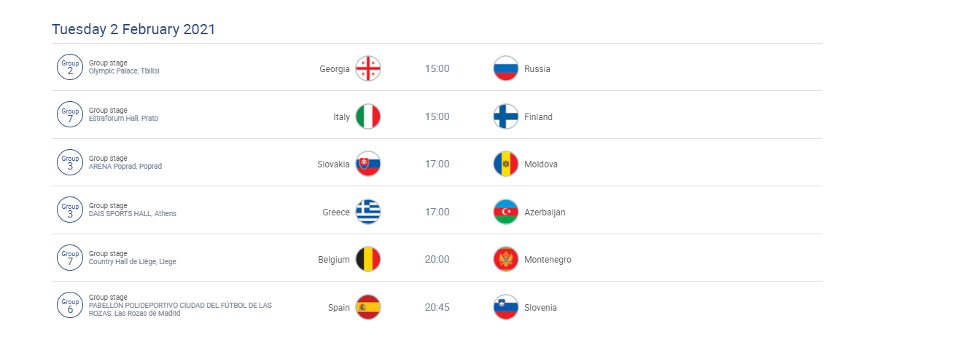Click the Russia flag icon
958x350 pixels.
[x=506, y=68]
